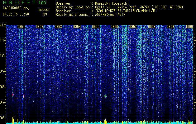Click the HROFFT program title

tap(19, 2)
